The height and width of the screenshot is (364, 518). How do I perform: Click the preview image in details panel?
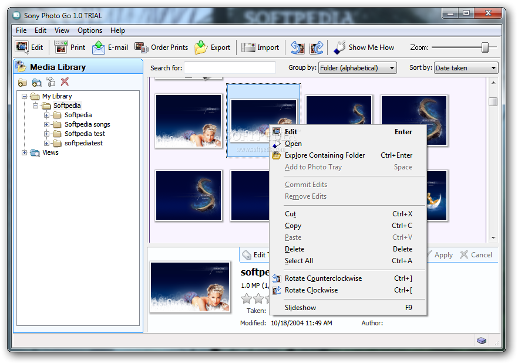point(190,287)
